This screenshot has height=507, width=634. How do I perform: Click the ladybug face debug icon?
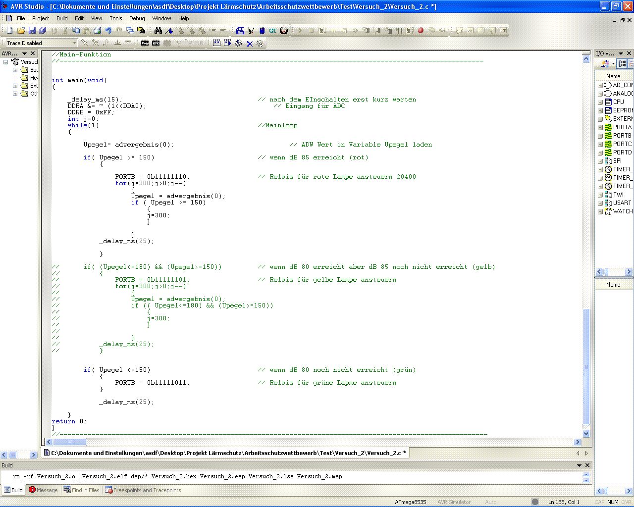point(284,31)
